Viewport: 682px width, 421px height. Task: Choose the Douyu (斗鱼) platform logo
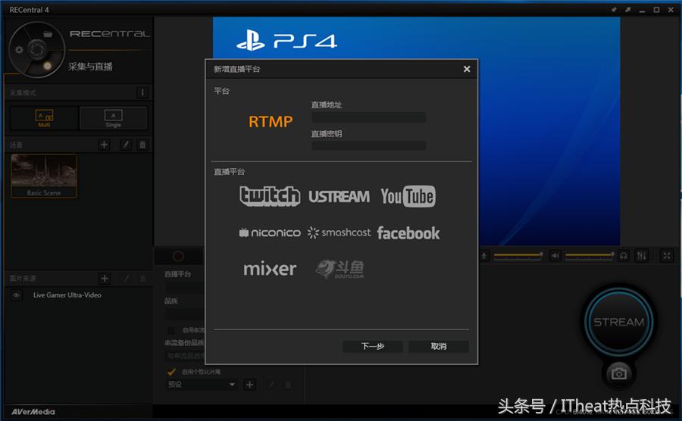[x=339, y=269]
